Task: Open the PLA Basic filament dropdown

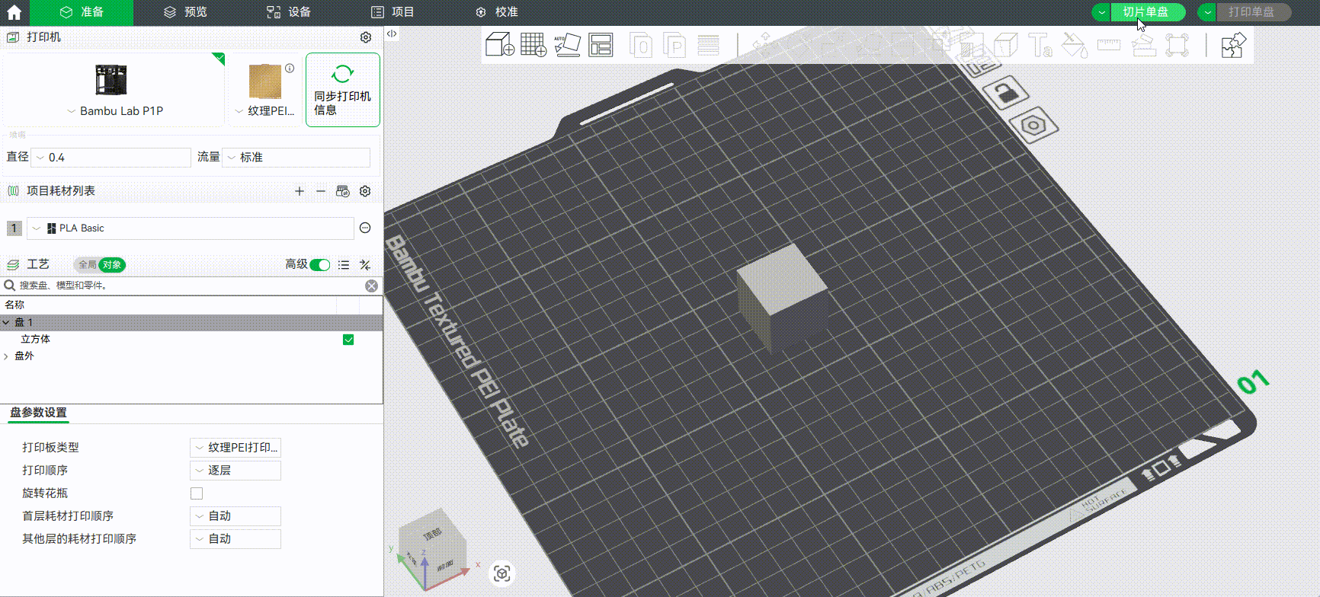Action: (x=191, y=228)
